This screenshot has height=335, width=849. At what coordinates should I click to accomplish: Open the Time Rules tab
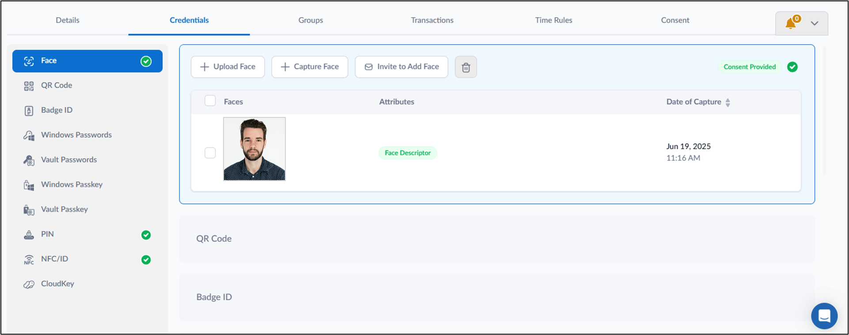(x=553, y=20)
